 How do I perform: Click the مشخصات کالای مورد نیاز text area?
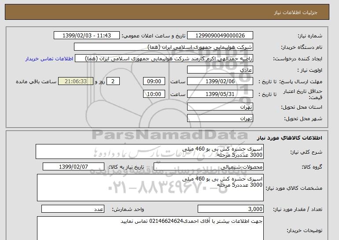pos(150,188)
